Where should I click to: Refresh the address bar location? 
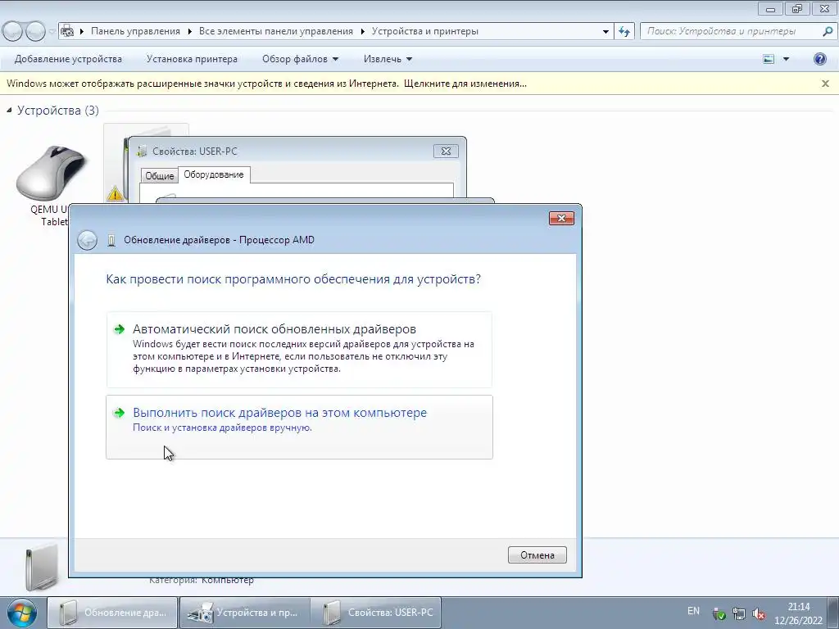[624, 31]
